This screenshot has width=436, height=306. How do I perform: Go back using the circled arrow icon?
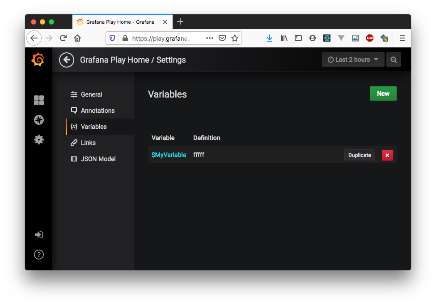point(67,60)
